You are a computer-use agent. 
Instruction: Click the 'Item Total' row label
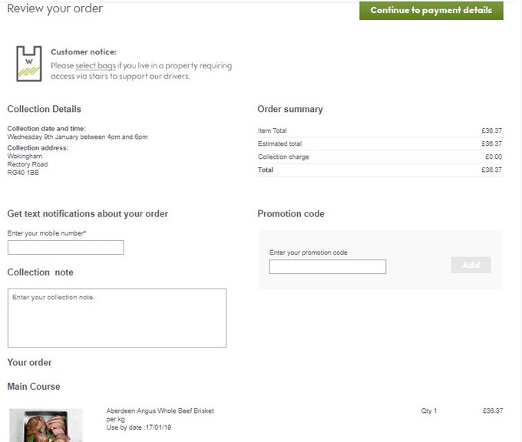[x=272, y=130]
